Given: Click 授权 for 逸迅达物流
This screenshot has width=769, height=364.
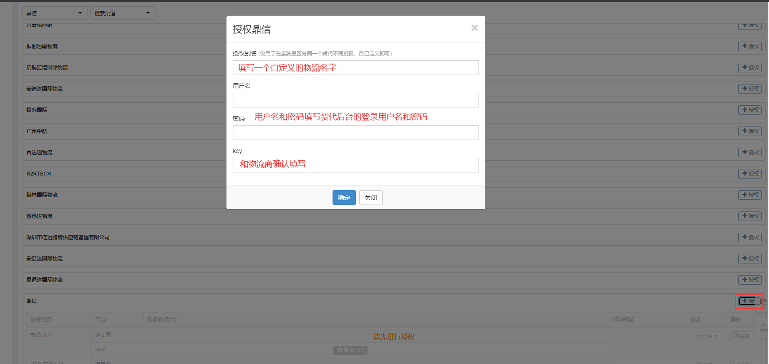Looking at the screenshot, I should (x=750, y=216).
